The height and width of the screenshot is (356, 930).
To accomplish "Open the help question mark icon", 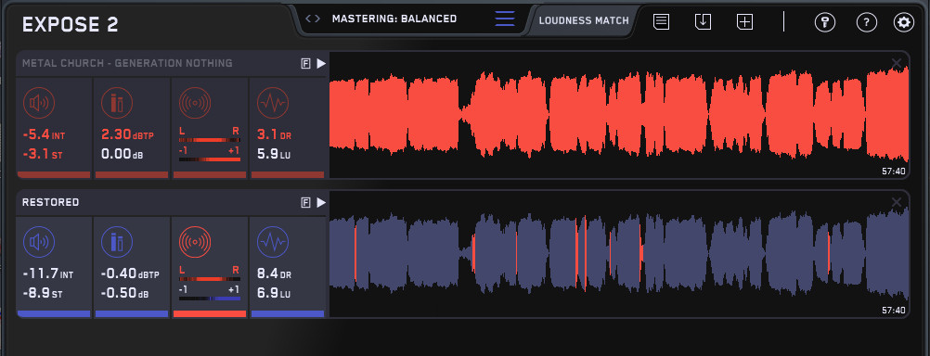I will click(867, 22).
